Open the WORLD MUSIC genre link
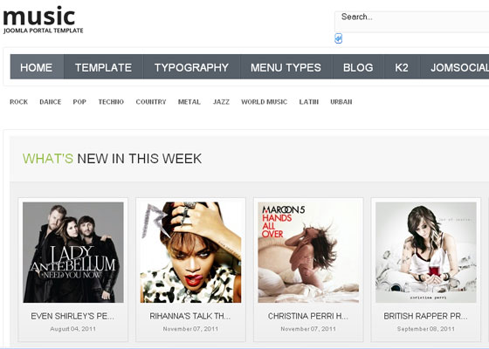Screen dimensions: 489x349 click(x=264, y=102)
